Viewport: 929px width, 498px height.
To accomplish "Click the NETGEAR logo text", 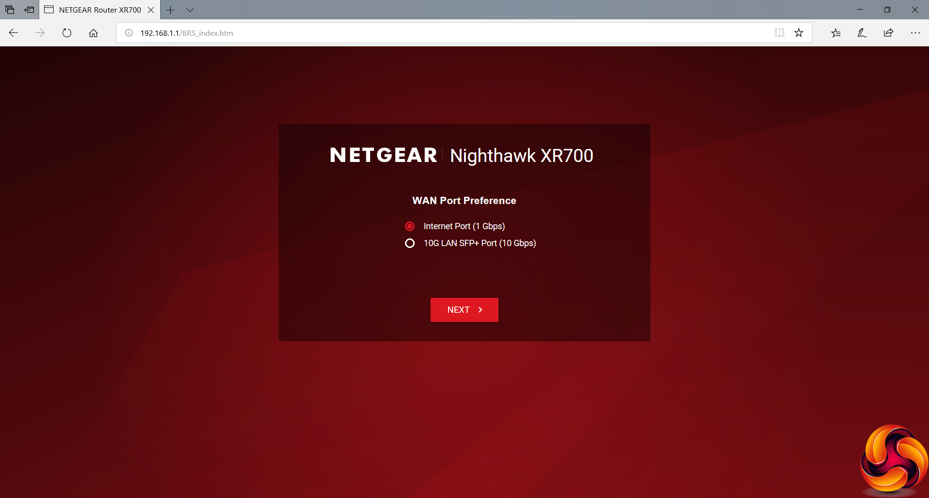I will [383, 155].
